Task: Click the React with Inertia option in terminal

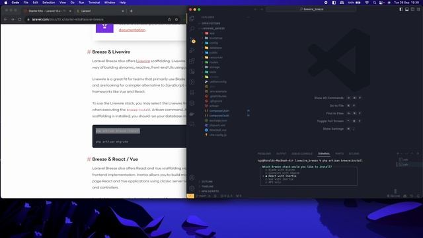Action: click(x=282, y=176)
